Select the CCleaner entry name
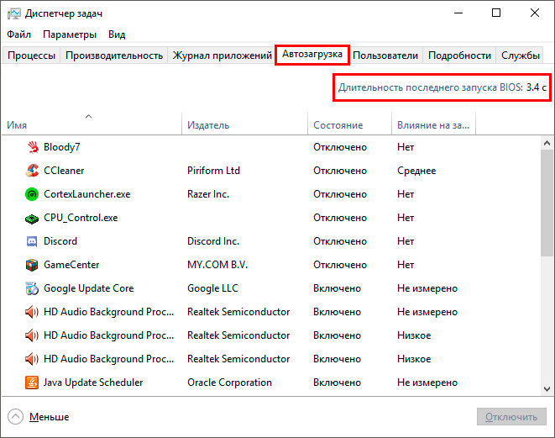 tap(64, 171)
